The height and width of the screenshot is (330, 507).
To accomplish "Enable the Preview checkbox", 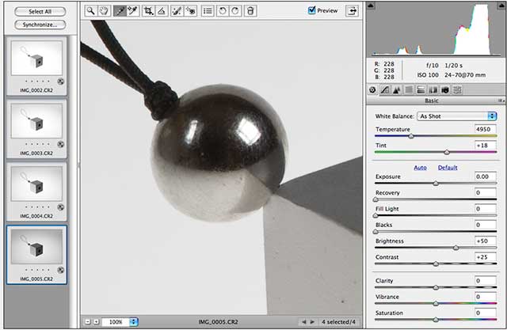I will point(311,10).
